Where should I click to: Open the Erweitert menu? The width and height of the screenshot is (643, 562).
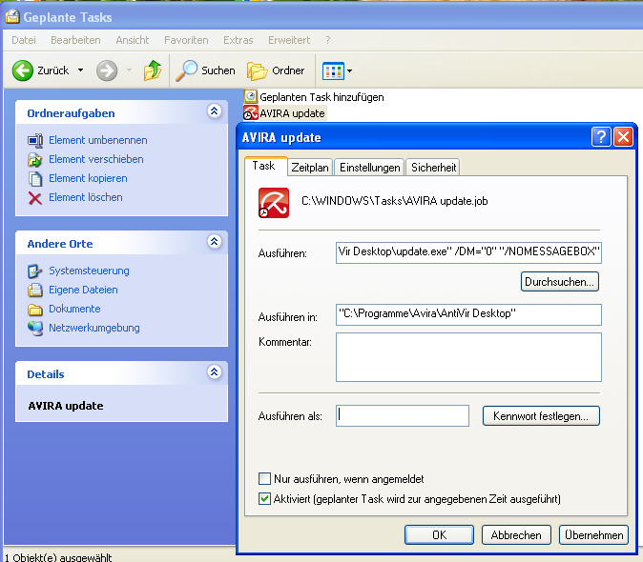tap(289, 40)
